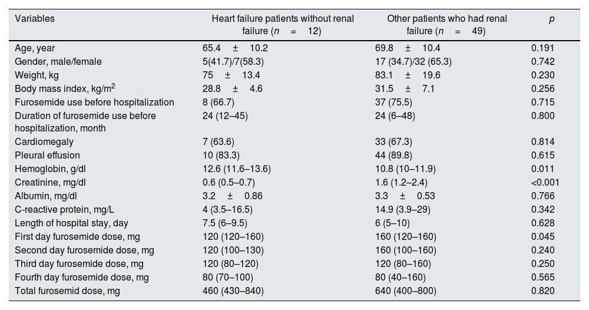Click the "Heart failure patients without renal failure" header
Screen dimensions: 589x310
tap(283, 25)
